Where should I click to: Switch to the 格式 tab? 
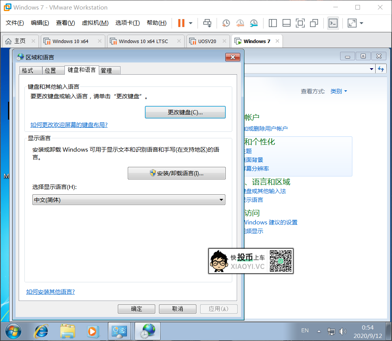(x=31, y=70)
